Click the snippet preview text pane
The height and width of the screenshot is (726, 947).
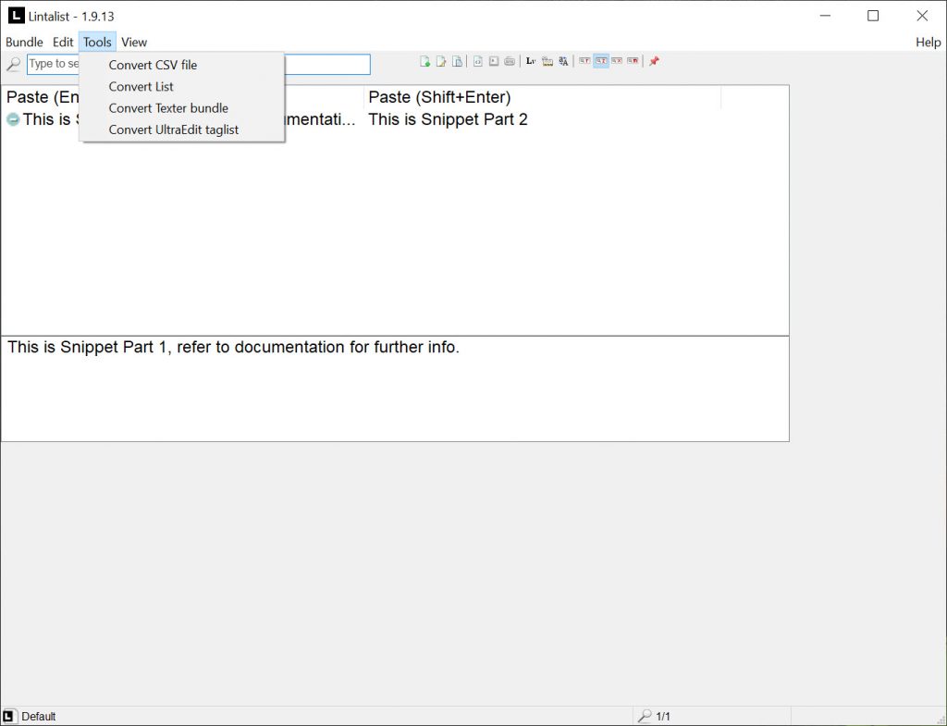point(395,388)
